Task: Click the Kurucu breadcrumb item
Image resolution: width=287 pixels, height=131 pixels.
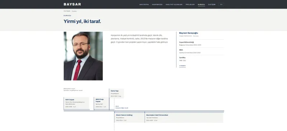Action: [x=74, y=11]
